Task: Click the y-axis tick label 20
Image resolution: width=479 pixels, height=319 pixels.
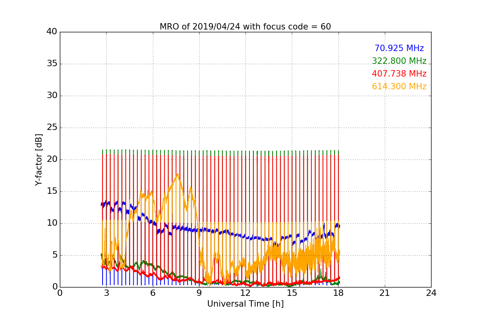Action: tap(52, 159)
